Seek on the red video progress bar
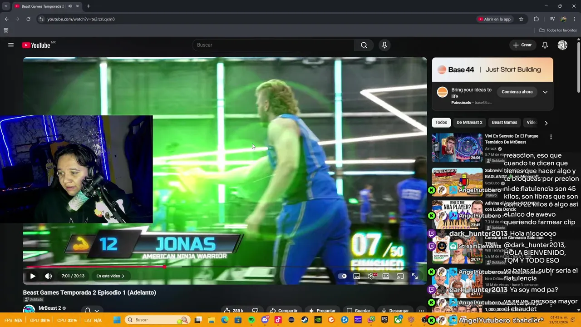The width and height of the screenshot is (581, 327). coord(225,267)
